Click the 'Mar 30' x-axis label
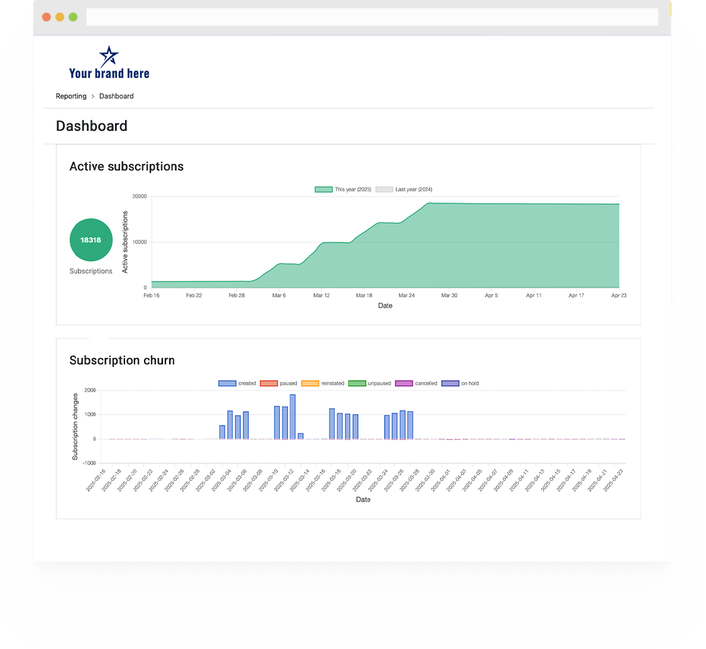Screen dimensions: 706x649 click(449, 296)
